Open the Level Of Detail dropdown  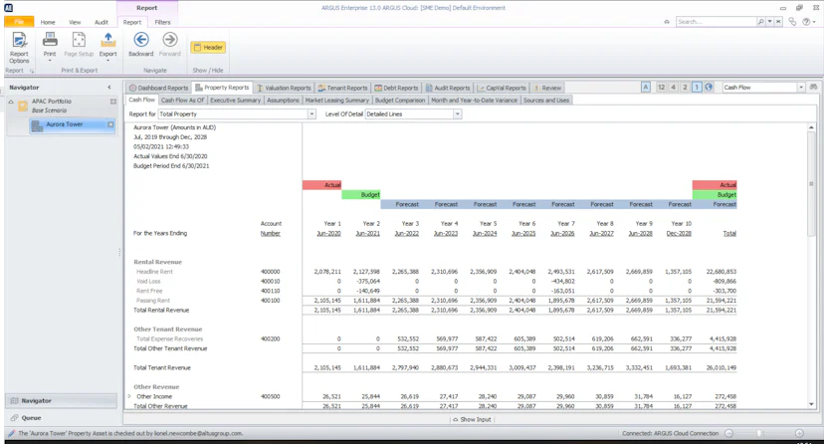coord(457,114)
